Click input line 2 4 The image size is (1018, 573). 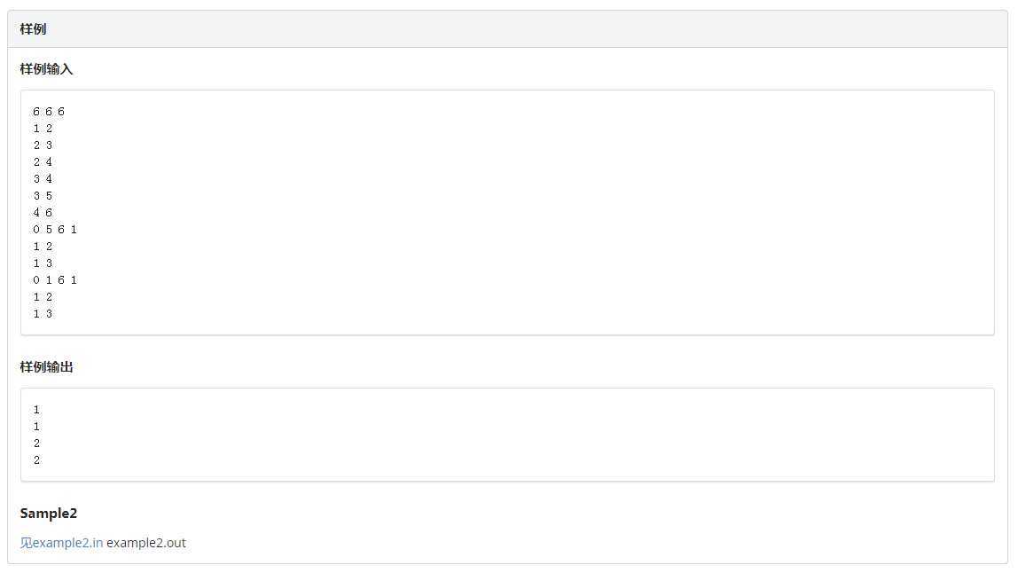coord(43,162)
